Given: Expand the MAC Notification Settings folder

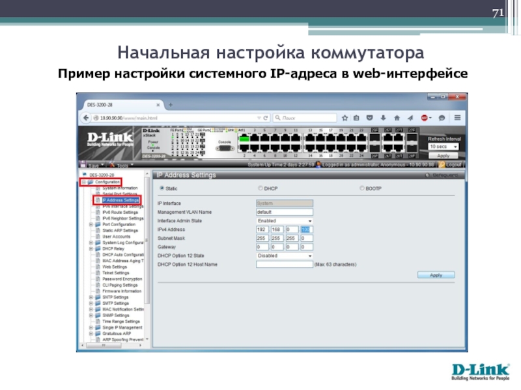Looking at the screenshot, I should pos(91,309).
